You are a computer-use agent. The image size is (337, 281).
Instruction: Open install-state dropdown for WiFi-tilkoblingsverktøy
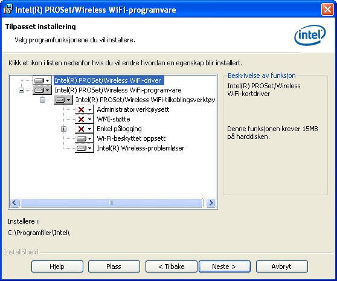click(63, 100)
